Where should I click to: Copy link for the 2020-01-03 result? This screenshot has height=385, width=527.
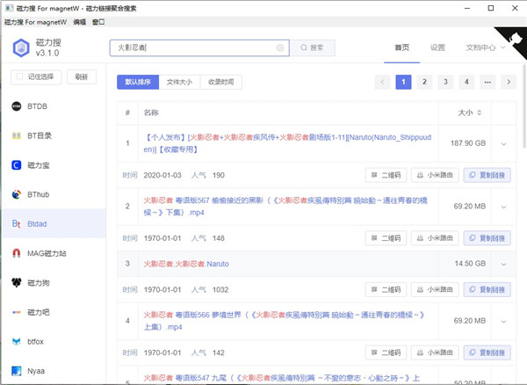click(x=487, y=175)
